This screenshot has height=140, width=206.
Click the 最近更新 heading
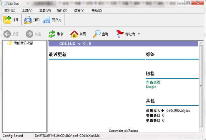58,54
